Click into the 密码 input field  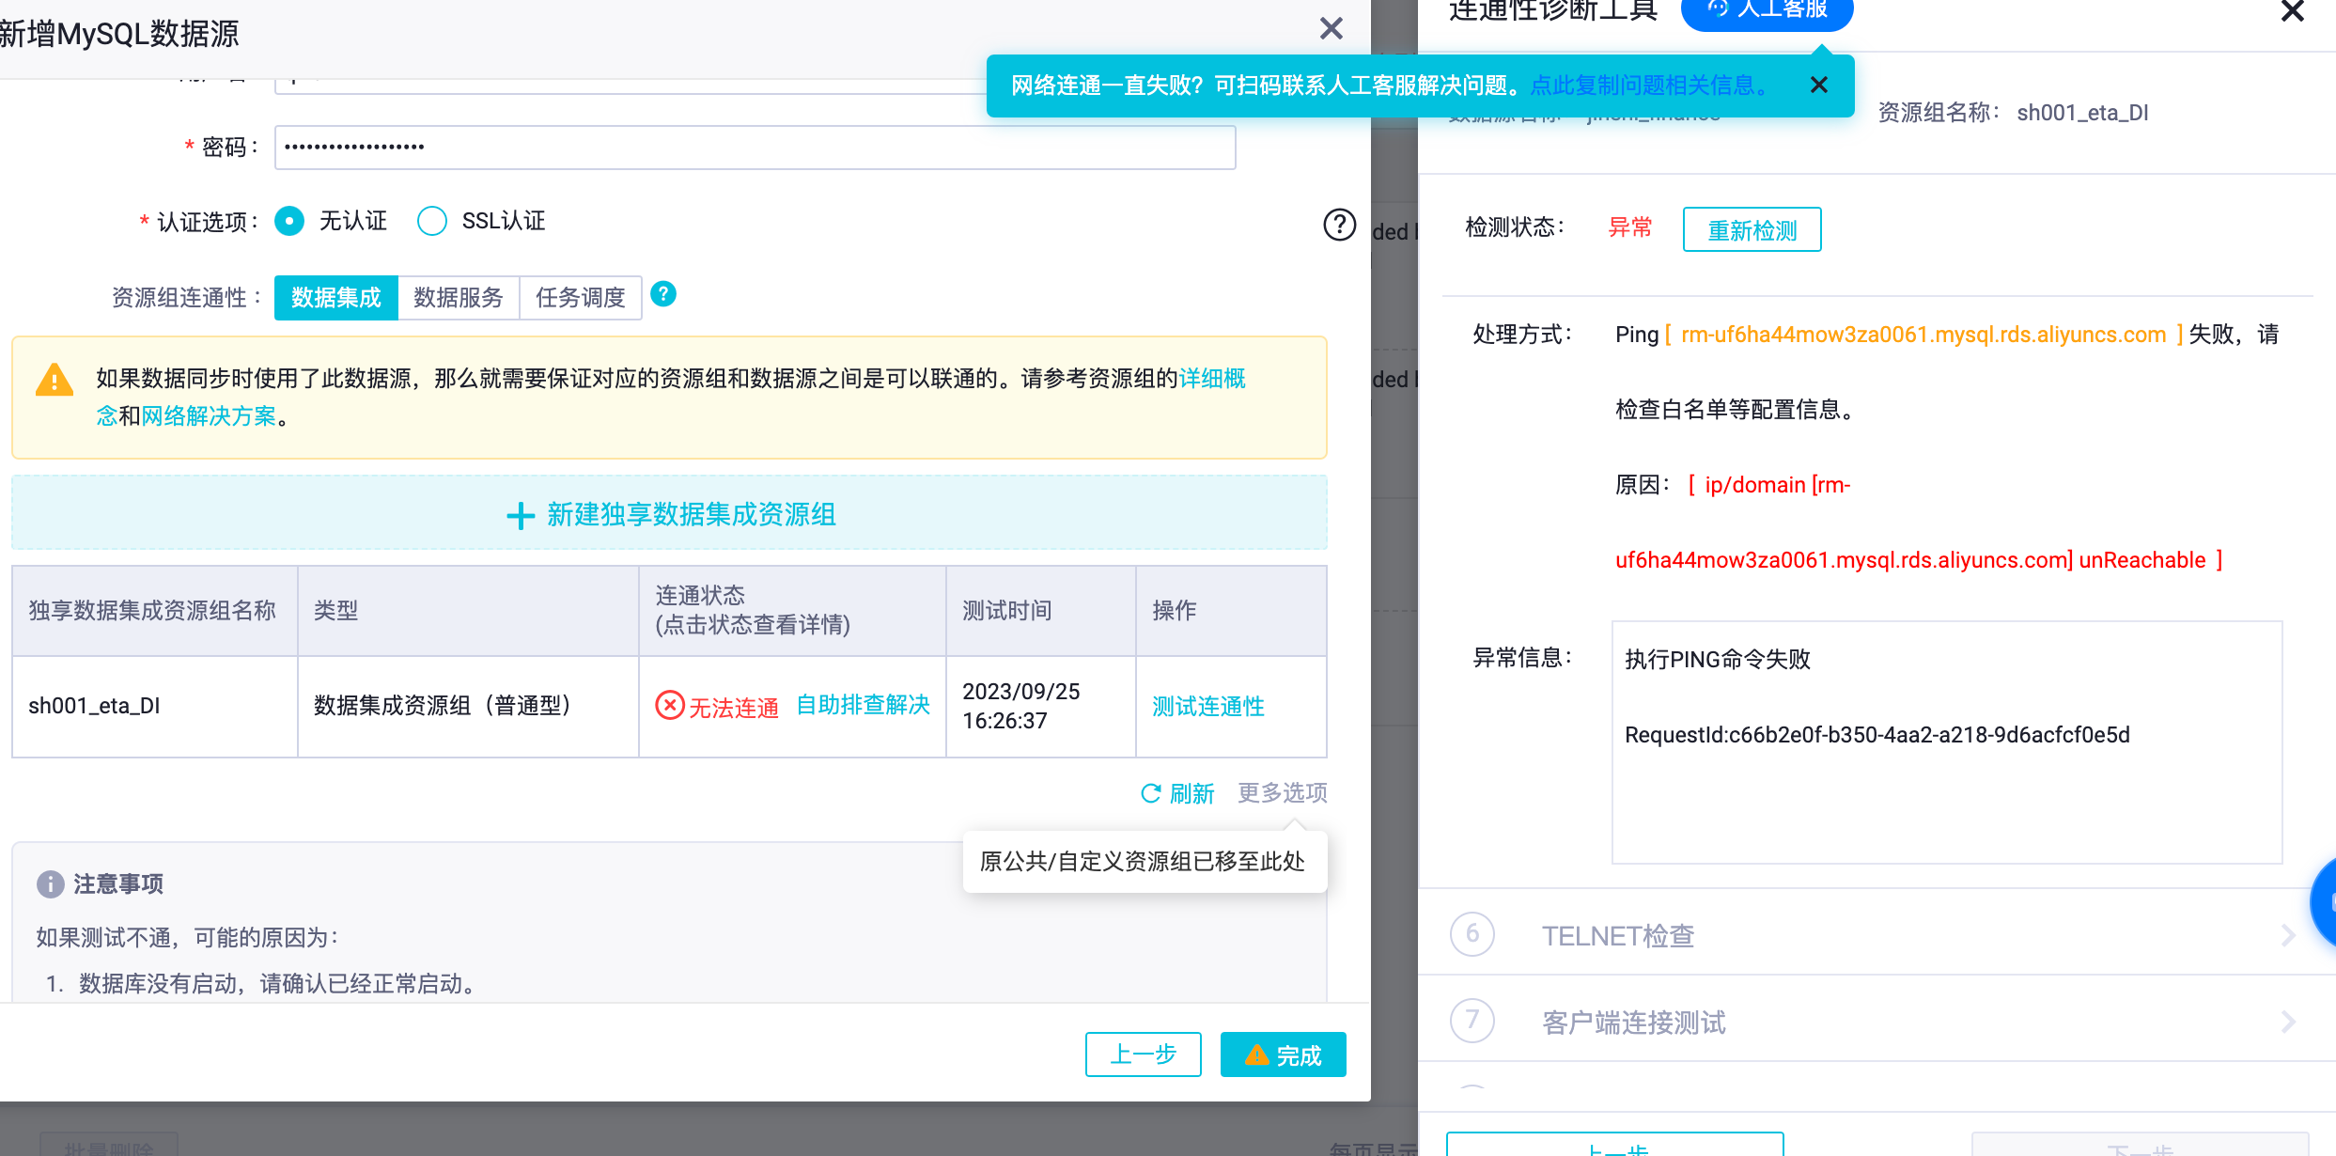point(755,148)
